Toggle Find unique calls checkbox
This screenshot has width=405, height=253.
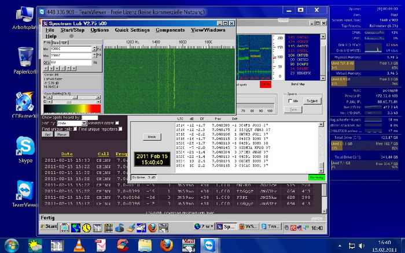tap(75, 129)
